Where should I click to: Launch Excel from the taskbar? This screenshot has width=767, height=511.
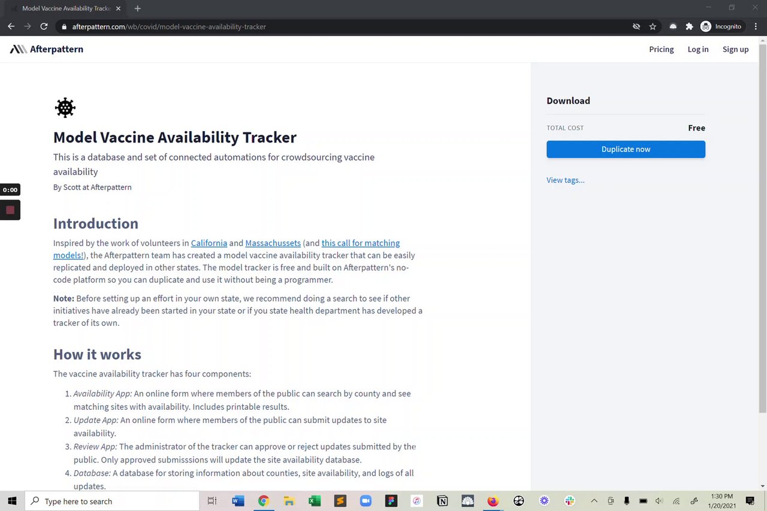point(315,501)
